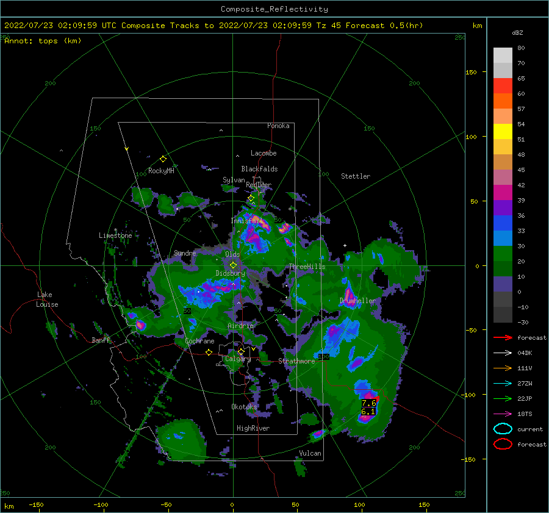Click the red forecast arrow legend icon

click(x=503, y=337)
